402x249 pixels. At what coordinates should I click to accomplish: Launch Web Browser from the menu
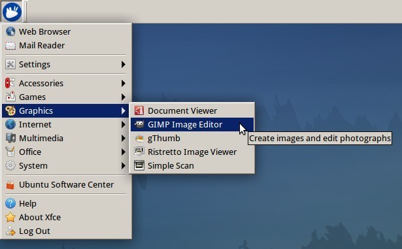[x=66, y=31]
